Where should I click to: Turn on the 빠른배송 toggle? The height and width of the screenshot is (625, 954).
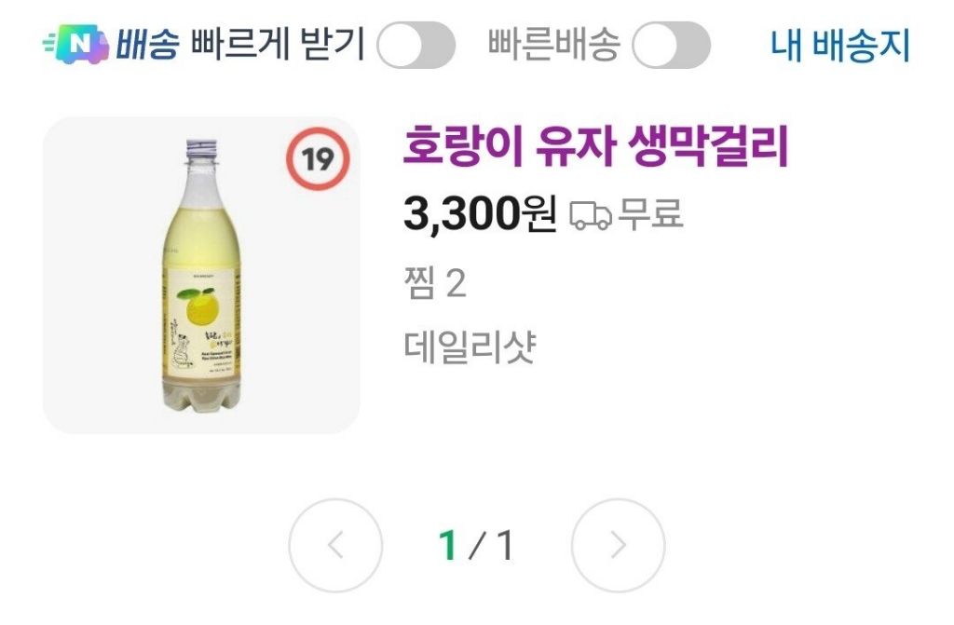pyautogui.click(x=671, y=45)
